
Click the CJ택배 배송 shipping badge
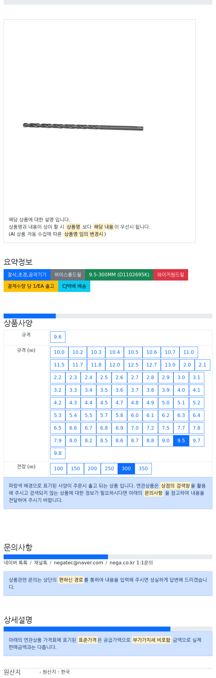(74, 286)
